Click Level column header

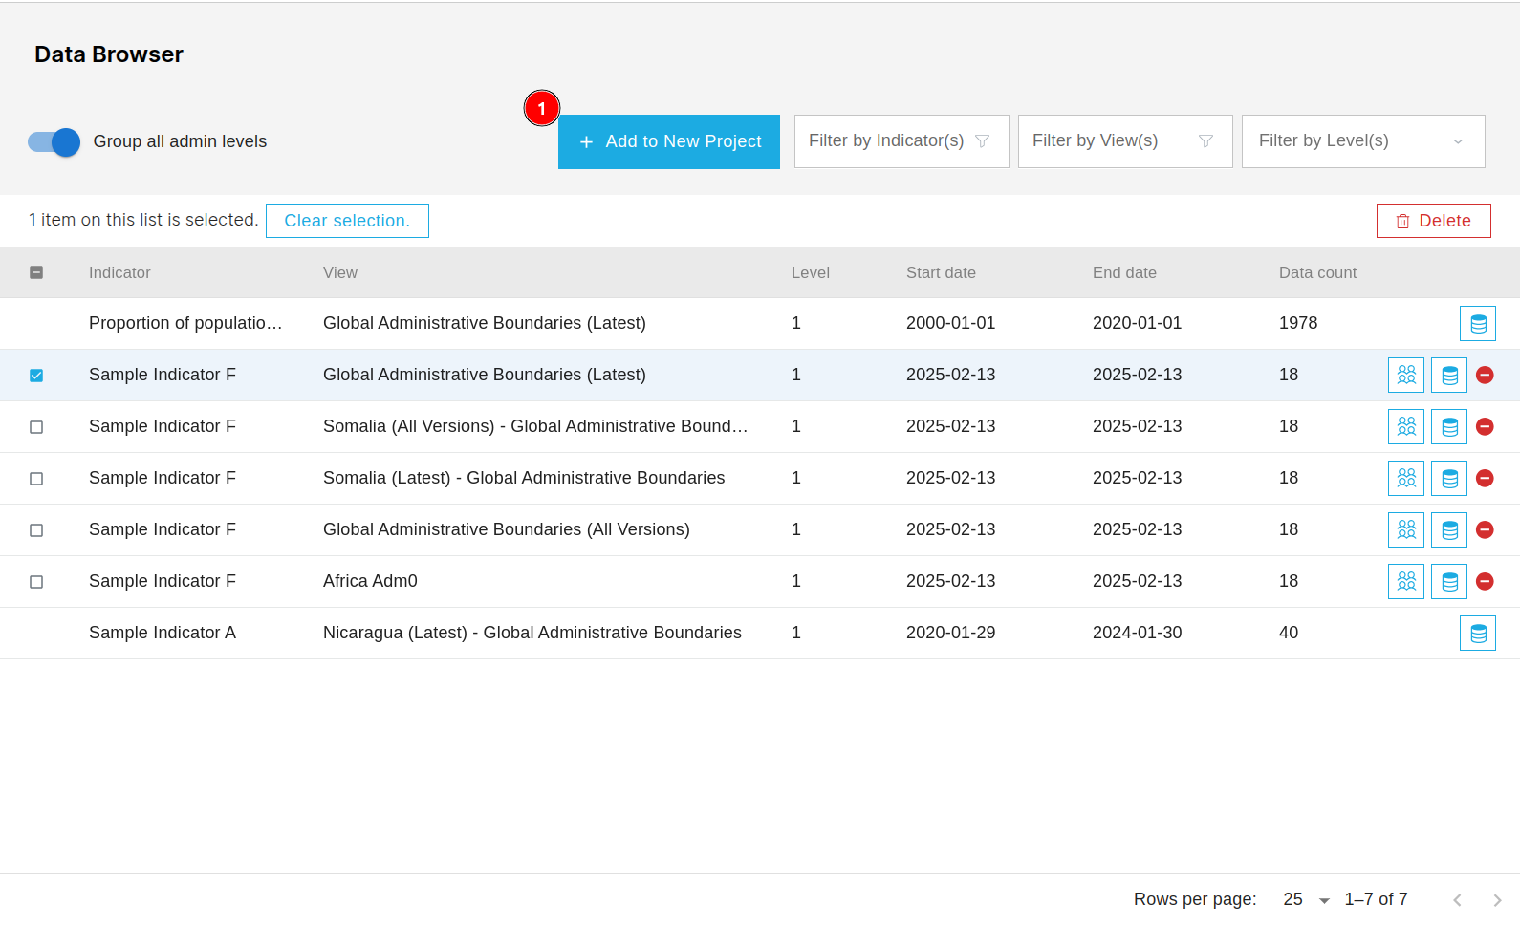[x=811, y=272]
